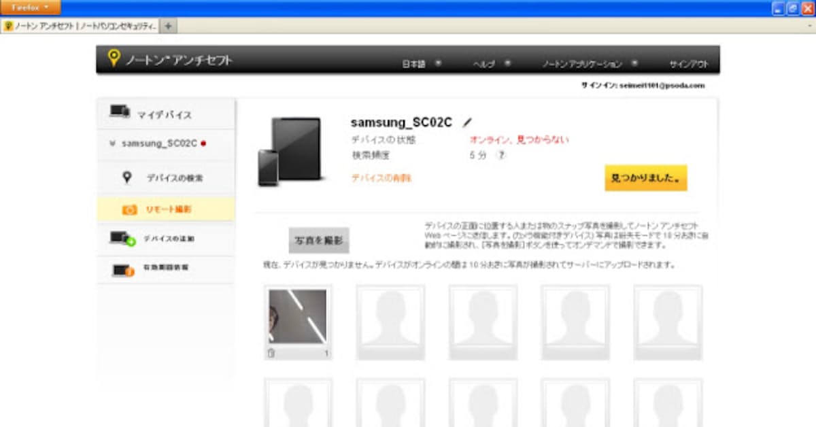
Task: Click the 写真を撮影 take photo button
Action: [x=319, y=241]
